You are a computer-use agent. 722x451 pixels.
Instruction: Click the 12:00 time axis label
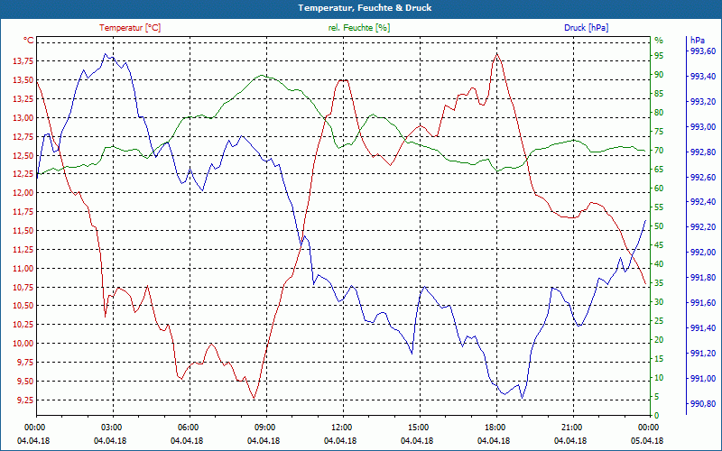pyautogui.click(x=342, y=427)
